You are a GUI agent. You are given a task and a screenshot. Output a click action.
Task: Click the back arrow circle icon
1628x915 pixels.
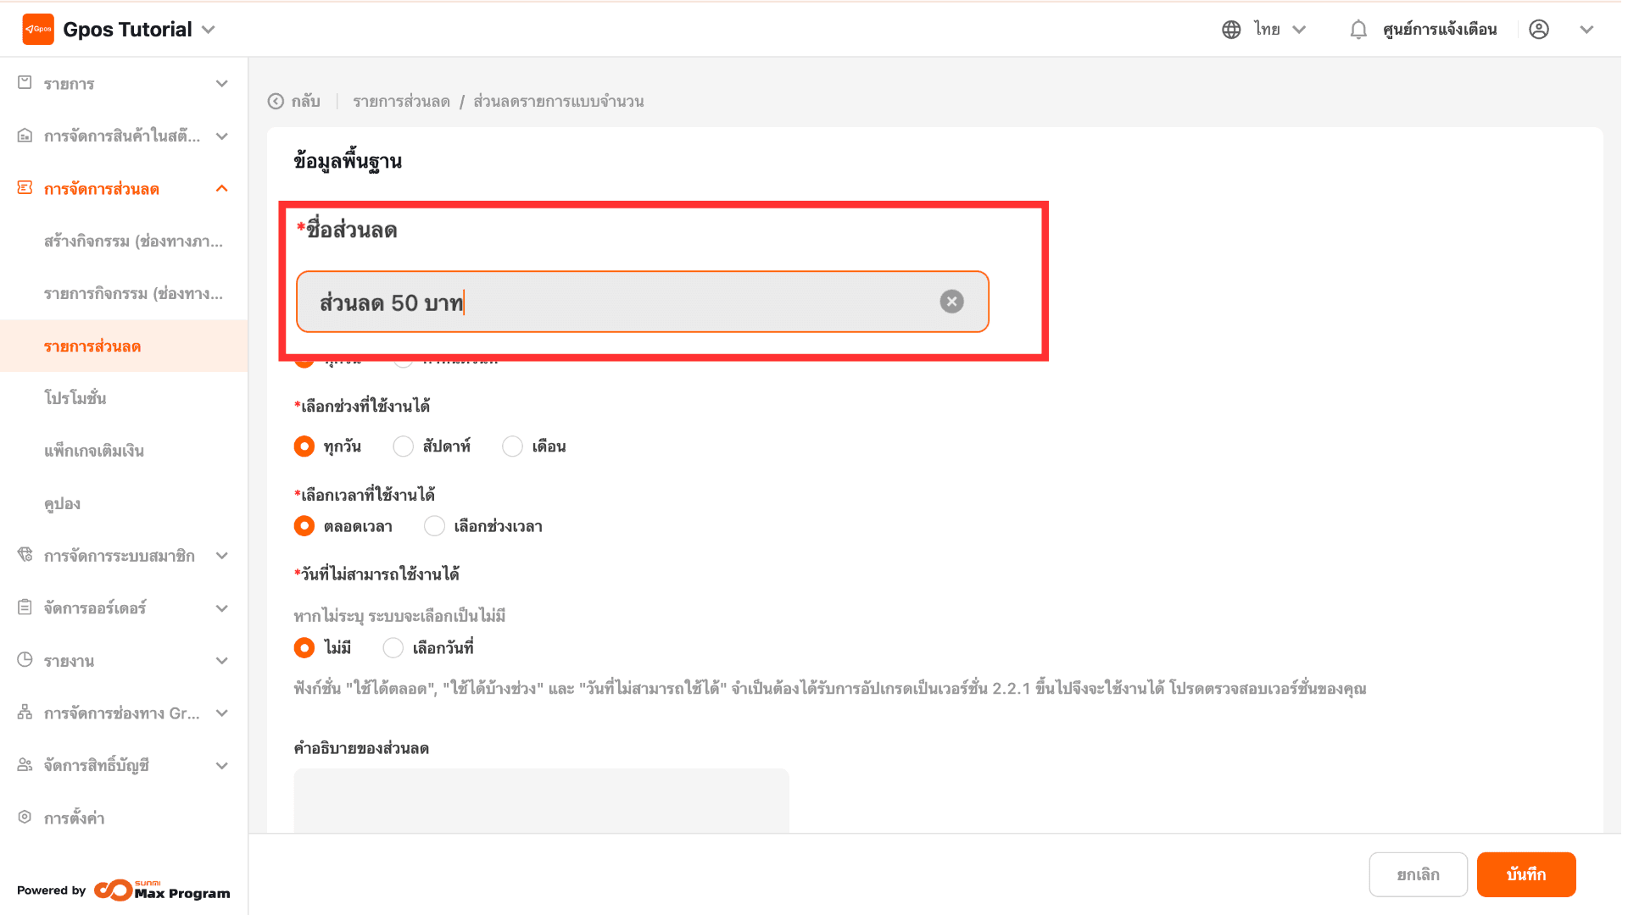pos(276,102)
